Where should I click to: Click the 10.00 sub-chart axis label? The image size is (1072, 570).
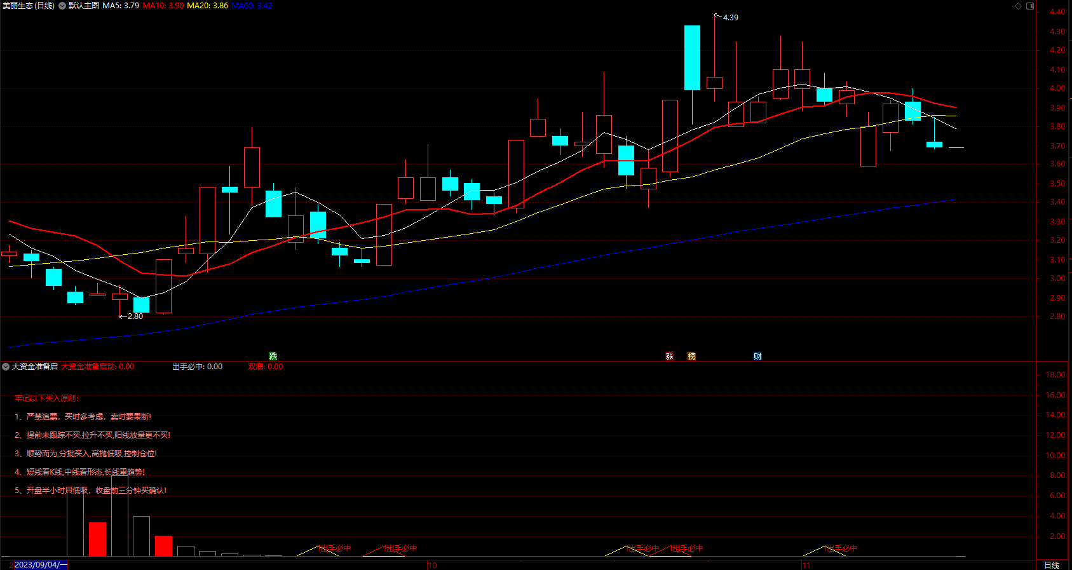pos(1055,456)
